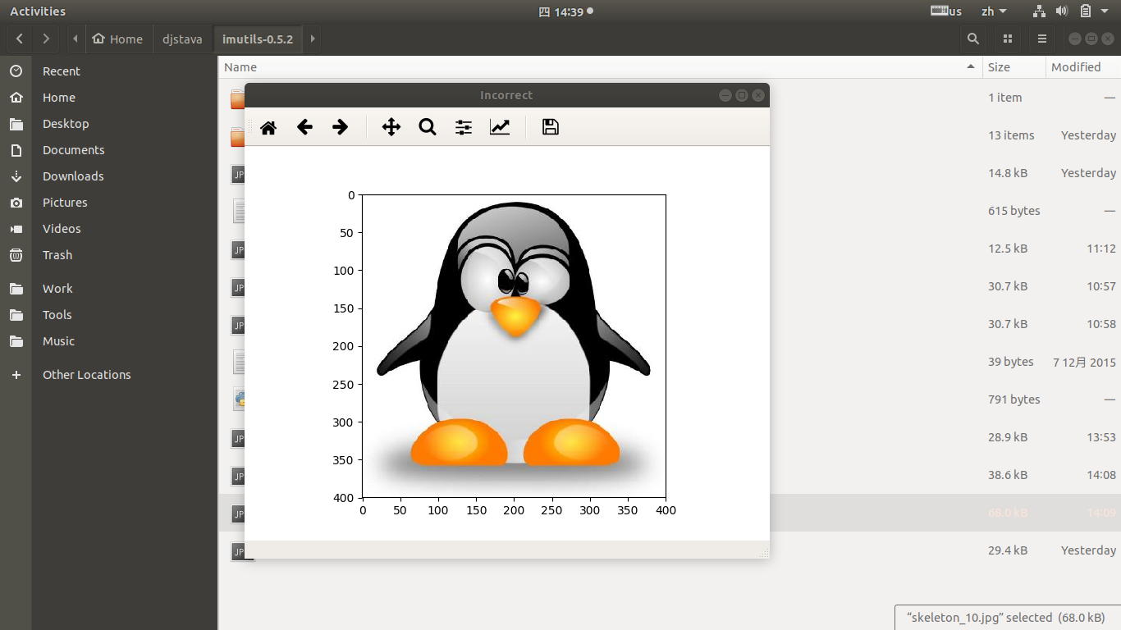Click the 7 12月 2015 modified date
The image size is (1121, 630).
(x=1084, y=362)
